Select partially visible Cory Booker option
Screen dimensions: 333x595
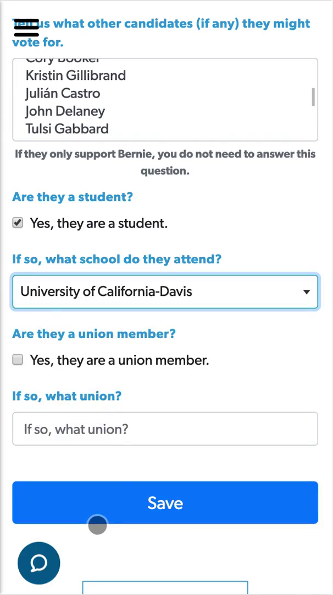coord(62,60)
